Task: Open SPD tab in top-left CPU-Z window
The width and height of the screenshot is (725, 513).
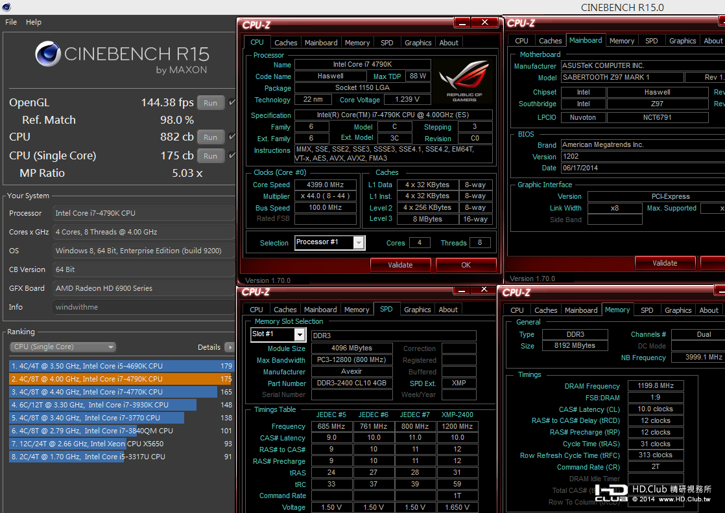Action: tap(387, 43)
